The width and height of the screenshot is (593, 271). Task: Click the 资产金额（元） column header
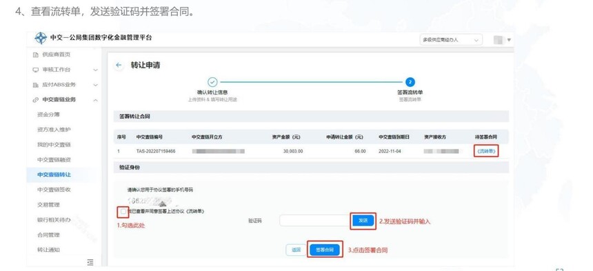(286, 137)
